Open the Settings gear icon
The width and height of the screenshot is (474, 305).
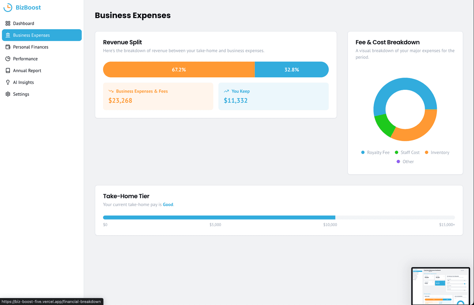pos(8,94)
